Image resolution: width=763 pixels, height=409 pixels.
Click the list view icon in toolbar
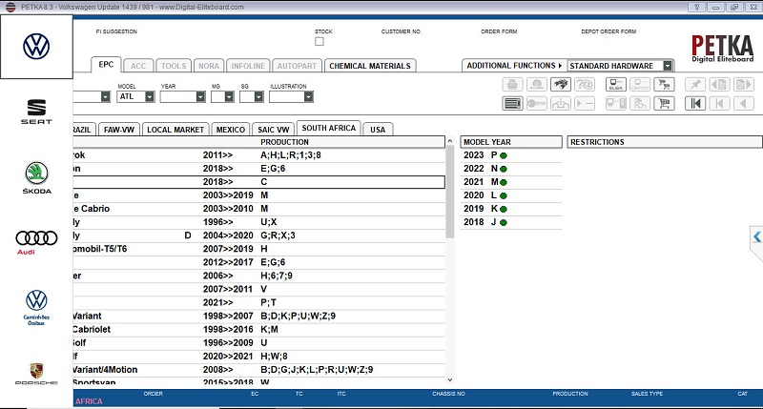(x=511, y=102)
